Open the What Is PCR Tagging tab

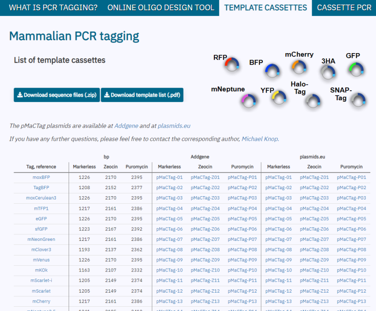(x=53, y=8)
